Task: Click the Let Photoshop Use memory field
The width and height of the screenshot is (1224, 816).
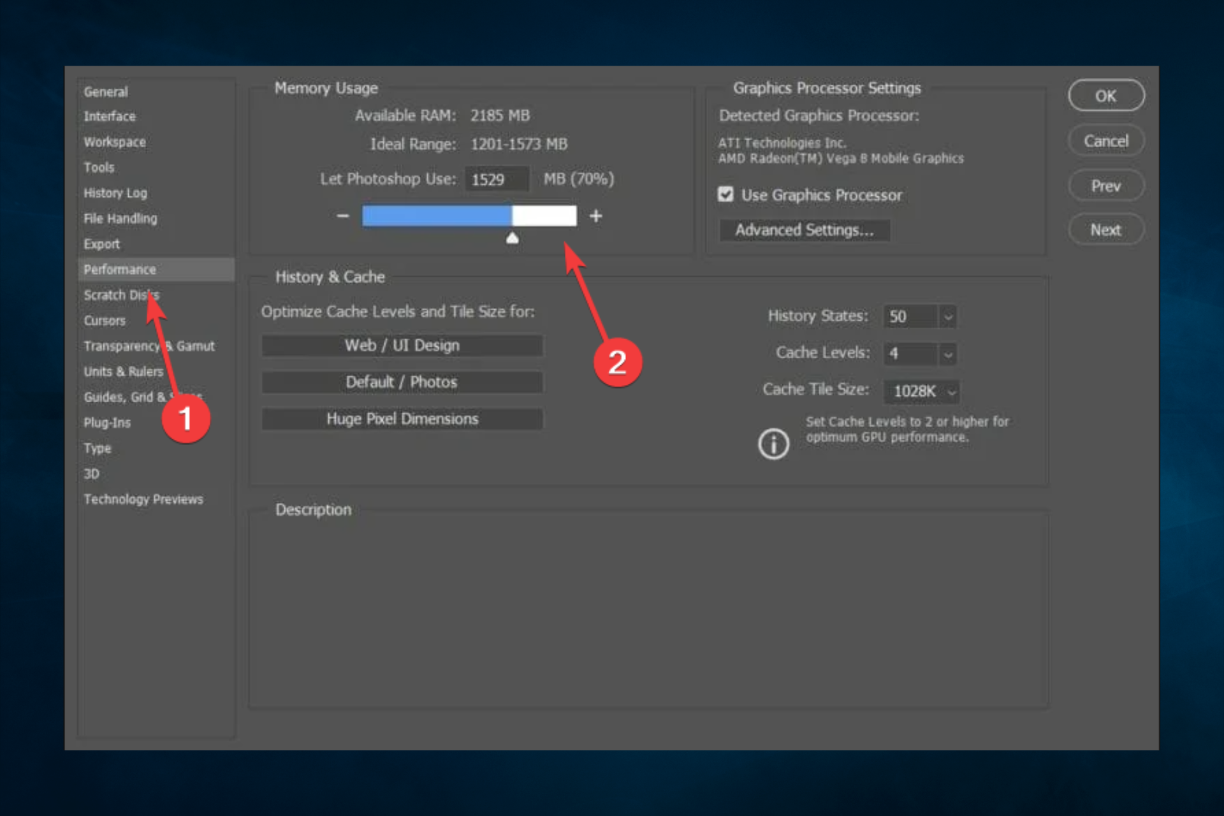Action: point(497,179)
